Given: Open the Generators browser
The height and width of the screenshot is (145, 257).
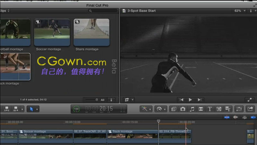Looking at the screenshot, I should pyautogui.click(x=219, y=109).
